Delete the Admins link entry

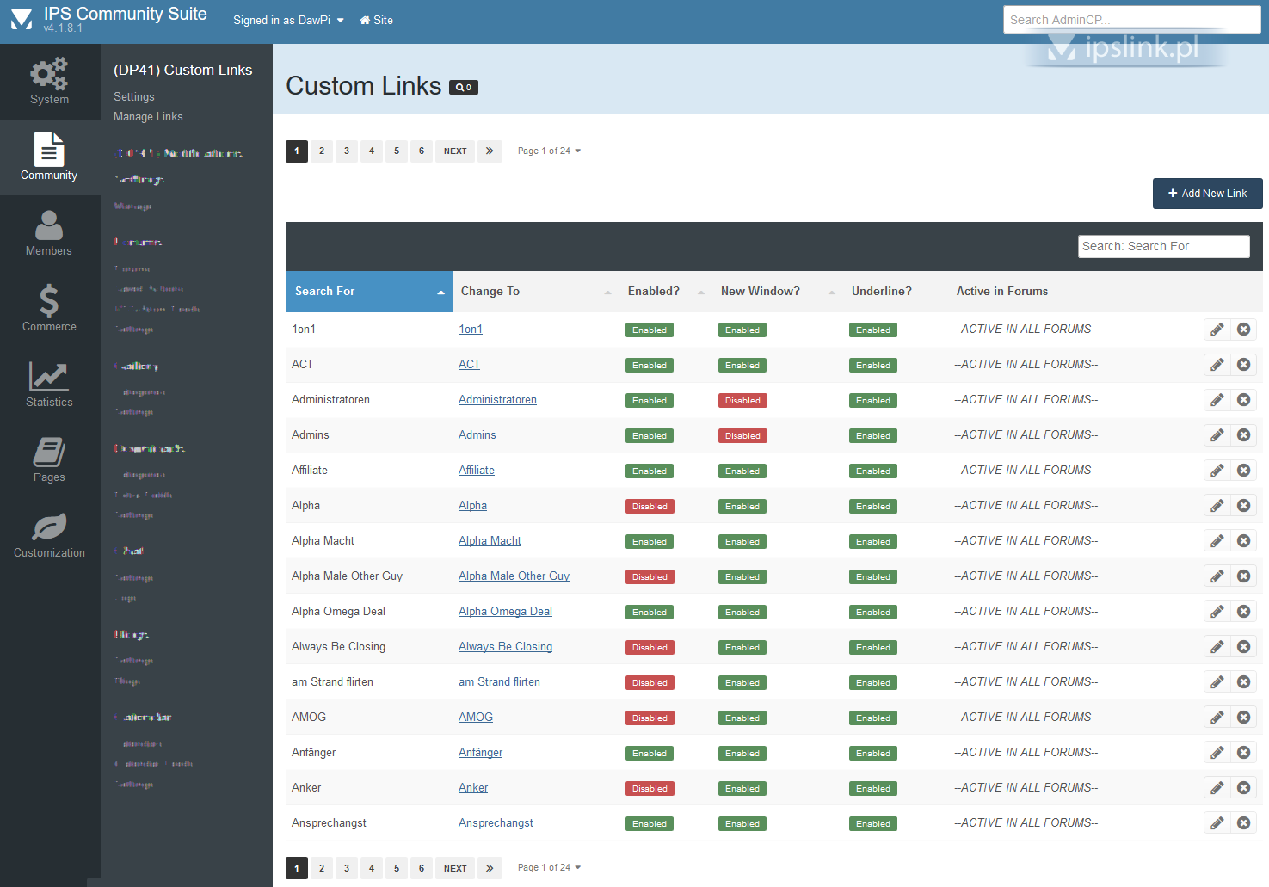click(1244, 435)
